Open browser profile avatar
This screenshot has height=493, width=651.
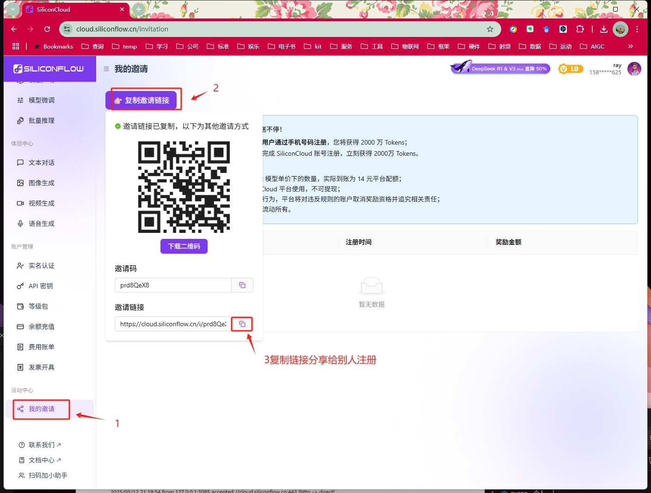coord(620,29)
